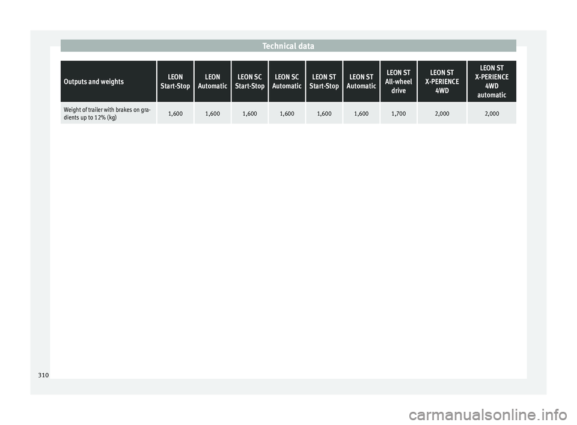Click the 2,000 value under X-PERIENCE 4WD
Viewport: 577px width, 425px height.
pos(442,113)
